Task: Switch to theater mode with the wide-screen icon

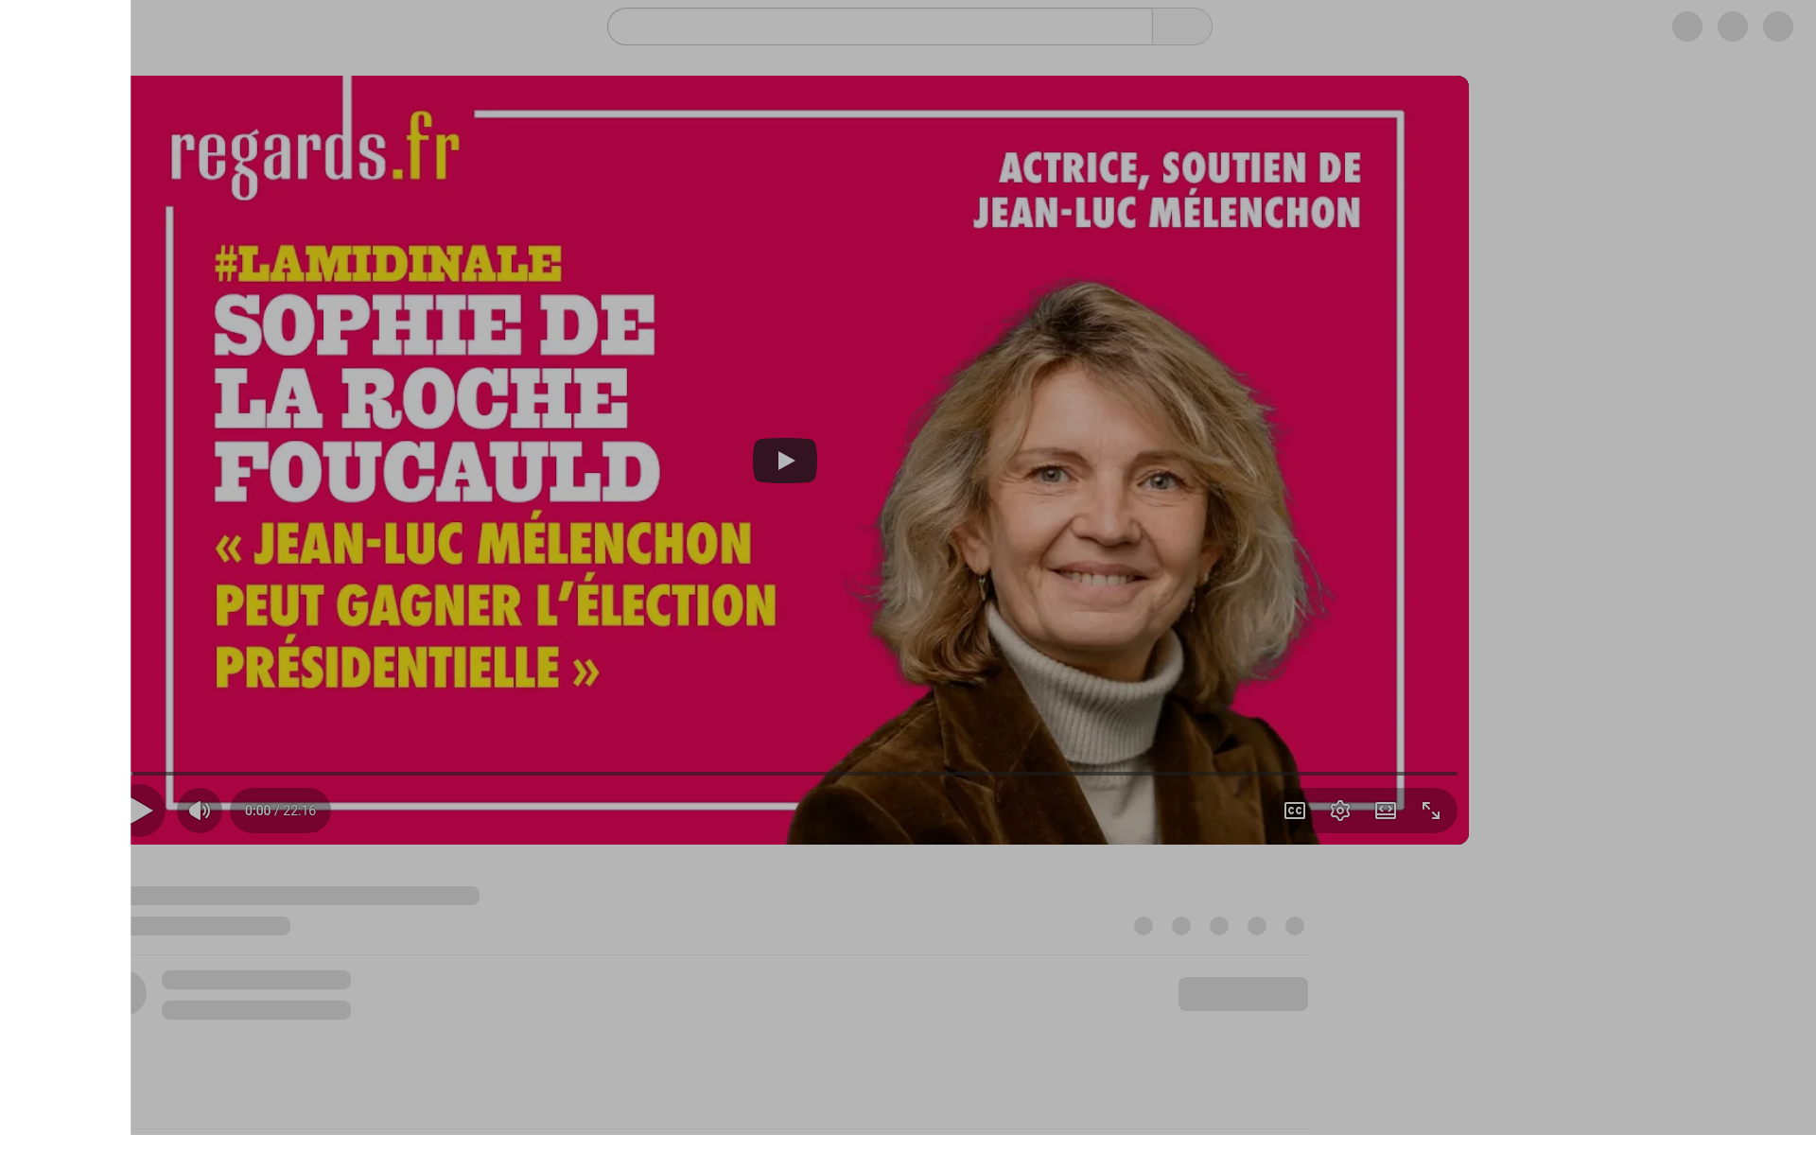Action: point(1386,811)
